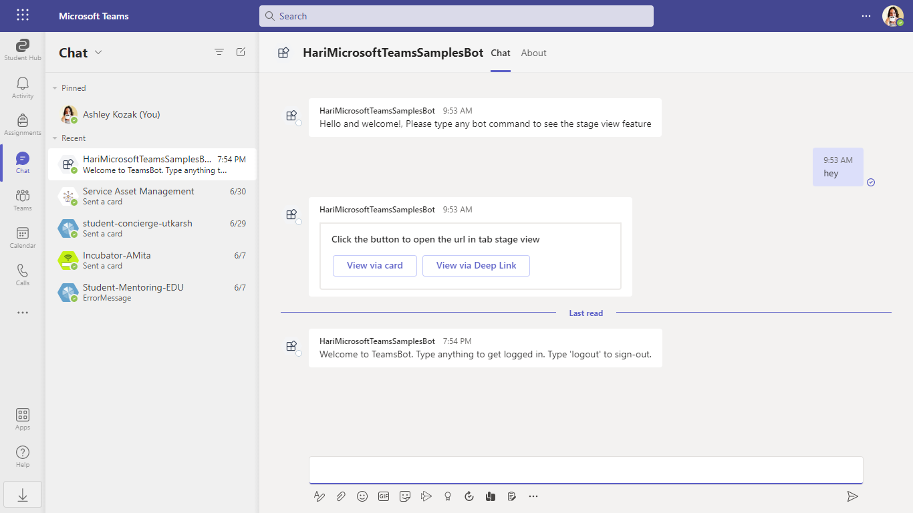This screenshot has width=913, height=513.
Task: Open the chat list filter icon
Action: [219, 52]
